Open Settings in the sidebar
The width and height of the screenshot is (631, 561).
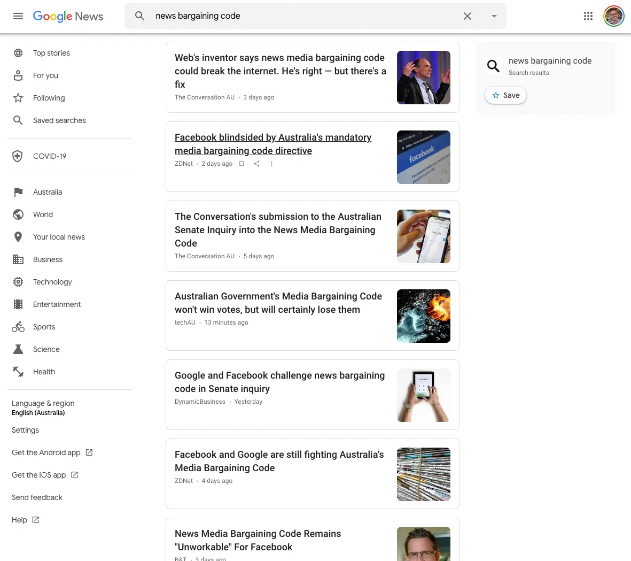tap(25, 430)
